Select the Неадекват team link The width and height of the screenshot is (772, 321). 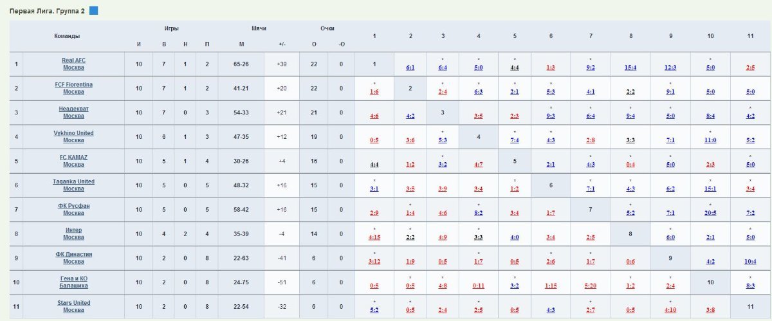[73, 109]
